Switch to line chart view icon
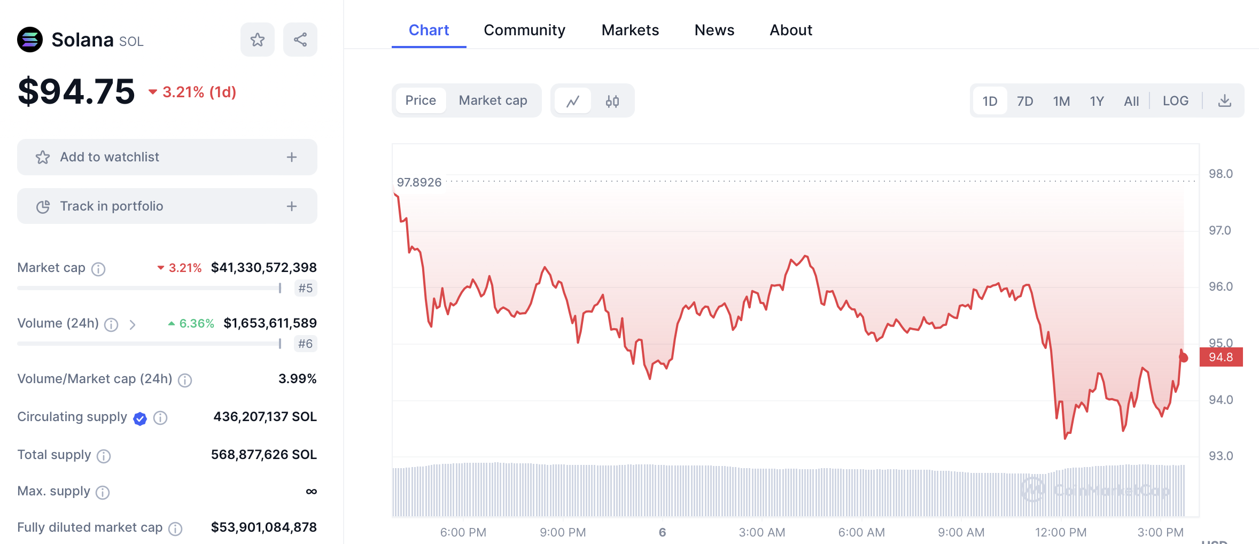The height and width of the screenshot is (544, 1259). tap(573, 101)
